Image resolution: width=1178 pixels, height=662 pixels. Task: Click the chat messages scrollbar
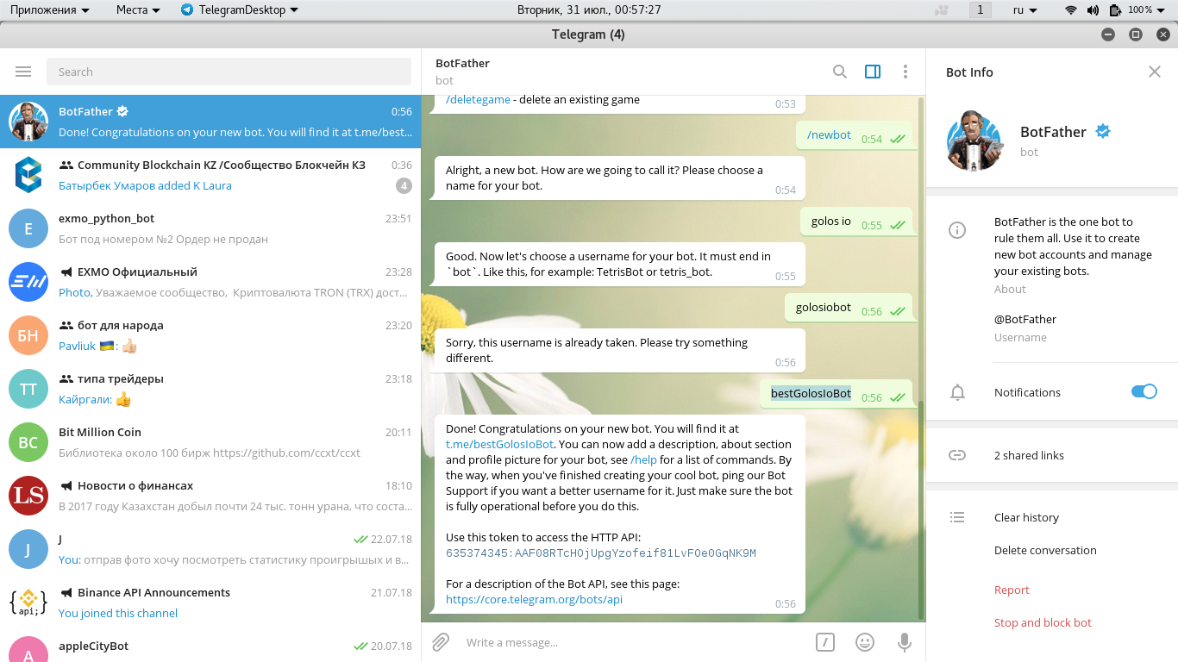pos(921,509)
